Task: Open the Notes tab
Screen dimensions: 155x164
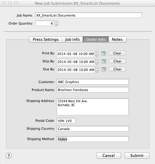Action: 118,39
